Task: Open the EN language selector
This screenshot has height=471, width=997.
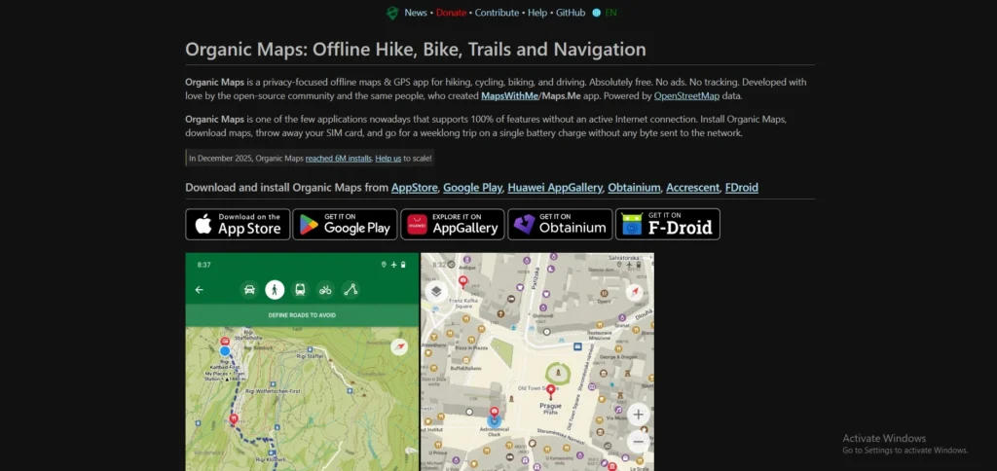Action: click(x=610, y=13)
